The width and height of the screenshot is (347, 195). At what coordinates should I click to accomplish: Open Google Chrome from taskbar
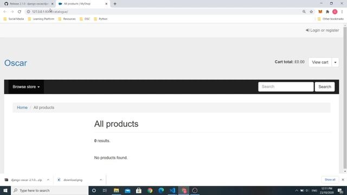click(150, 190)
